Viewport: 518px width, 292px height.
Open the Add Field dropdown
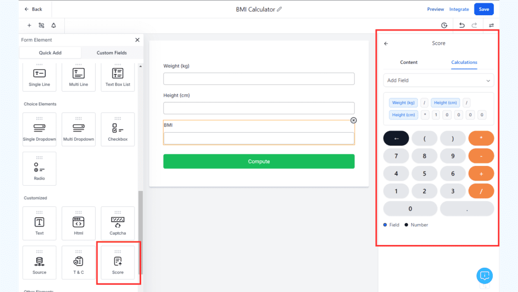[x=438, y=80]
